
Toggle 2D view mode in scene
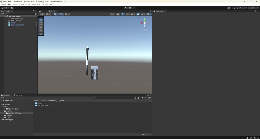click(x=118, y=14)
